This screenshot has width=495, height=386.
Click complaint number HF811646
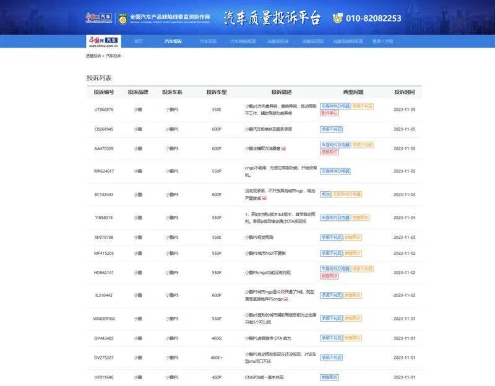pyautogui.click(x=104, y=377)
